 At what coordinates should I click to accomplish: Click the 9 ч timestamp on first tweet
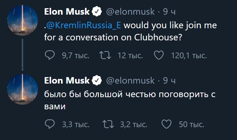click(x=169, y=12)
